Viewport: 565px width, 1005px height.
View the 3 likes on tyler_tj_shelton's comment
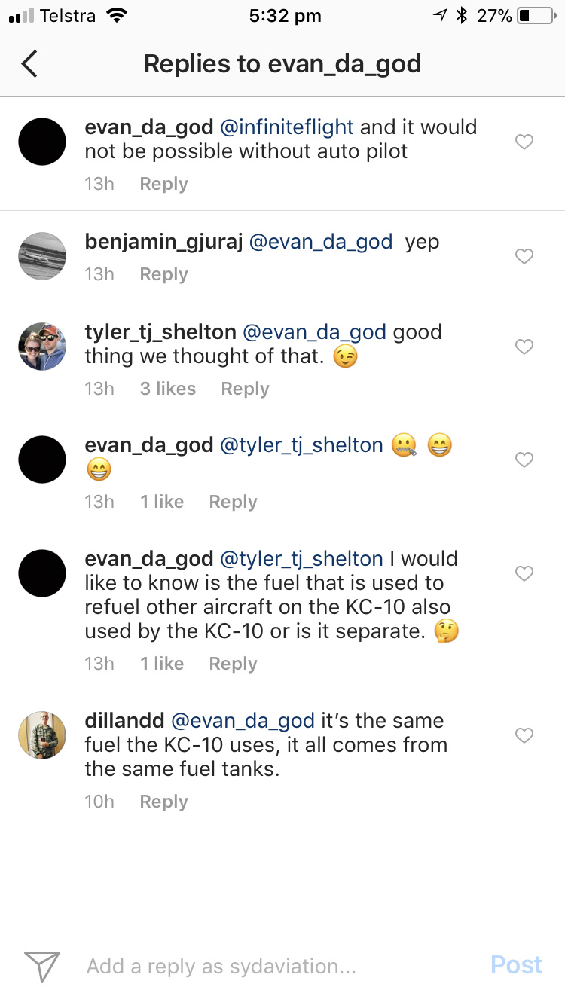(x=167, y=389)
